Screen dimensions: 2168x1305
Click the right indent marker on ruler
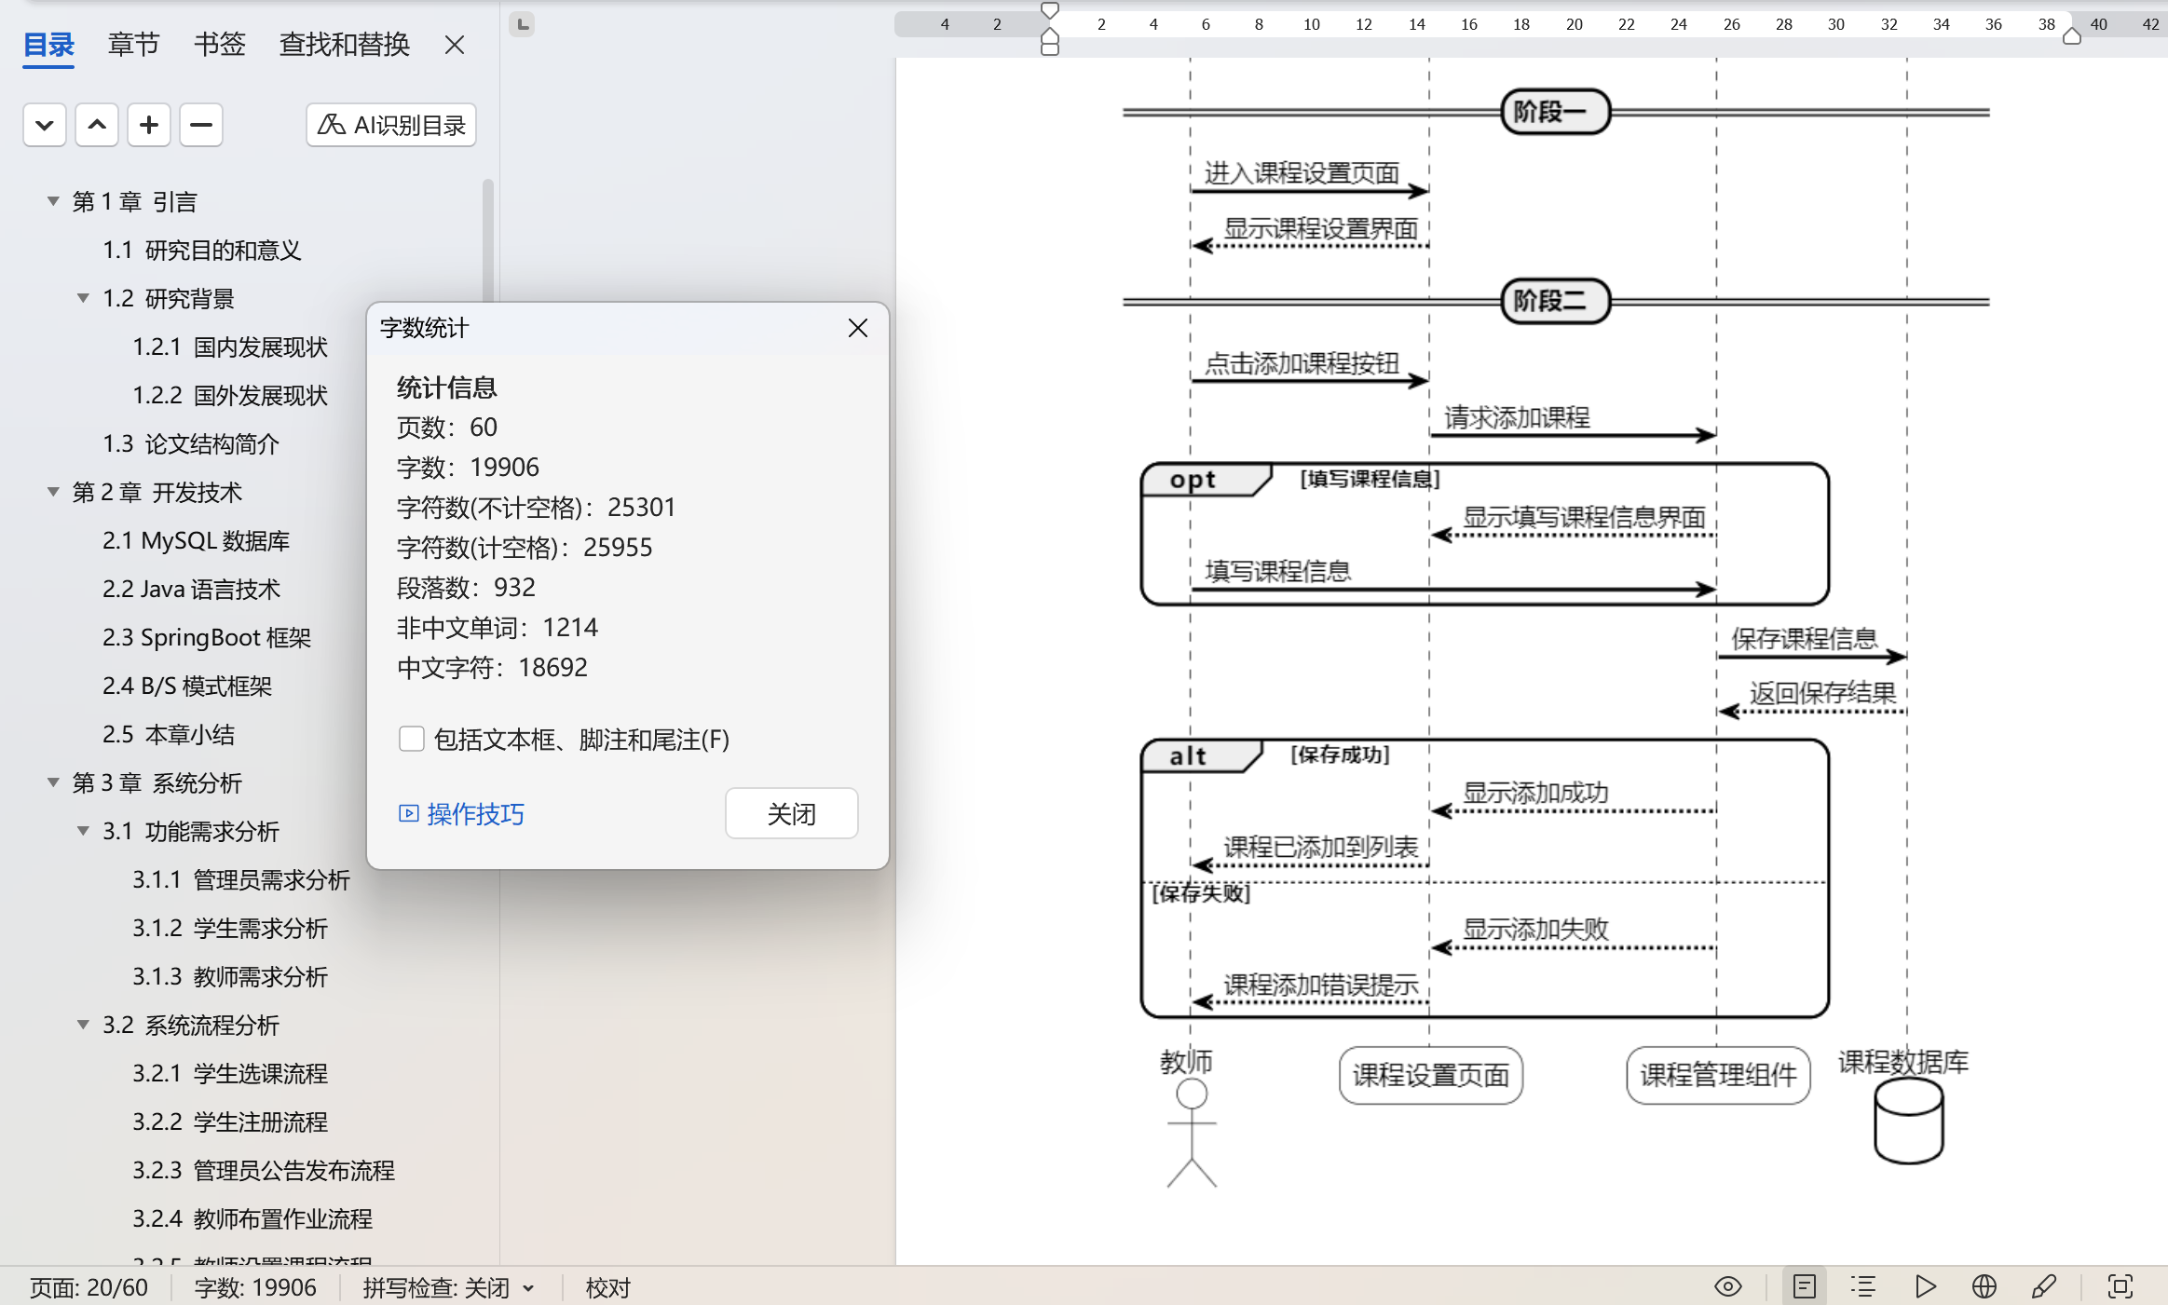click(x=2071, y=37)
